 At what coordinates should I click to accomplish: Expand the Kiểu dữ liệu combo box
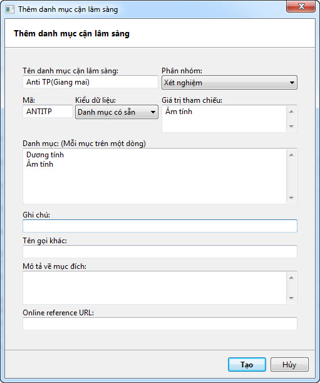click(x=116, y=112)
